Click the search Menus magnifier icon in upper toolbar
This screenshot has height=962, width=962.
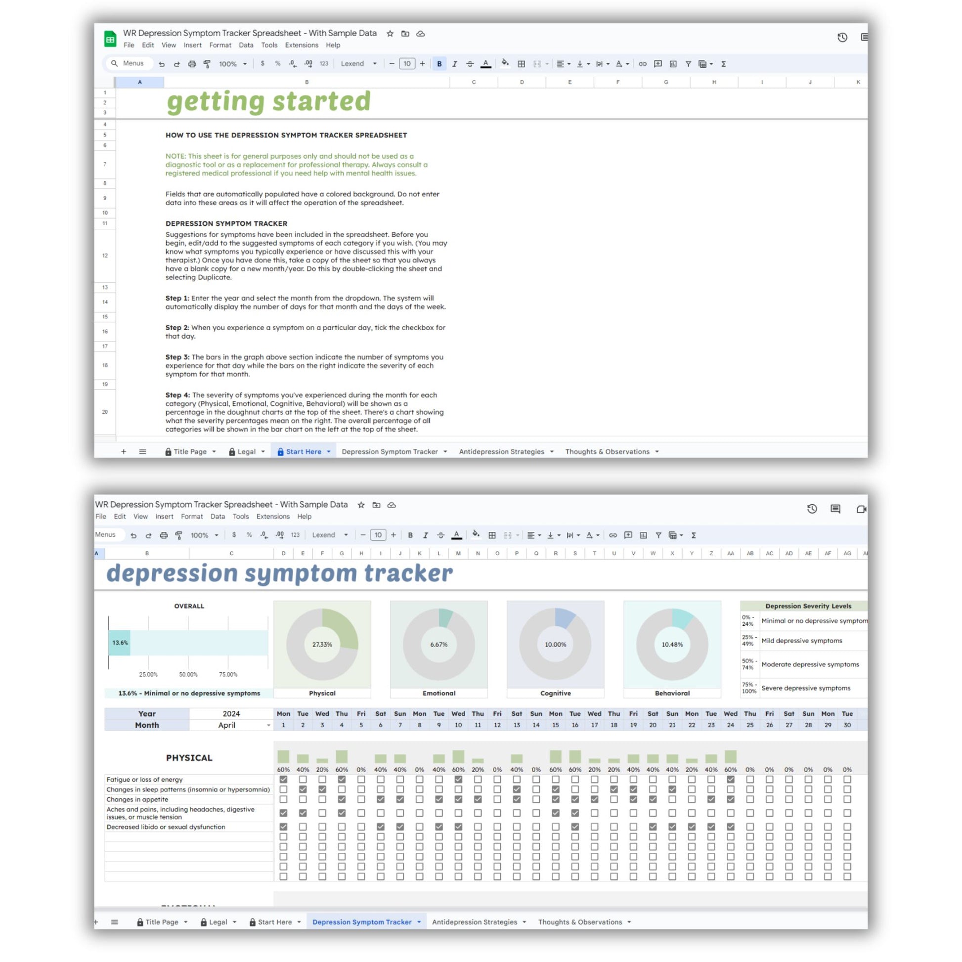tap(115, 63)
